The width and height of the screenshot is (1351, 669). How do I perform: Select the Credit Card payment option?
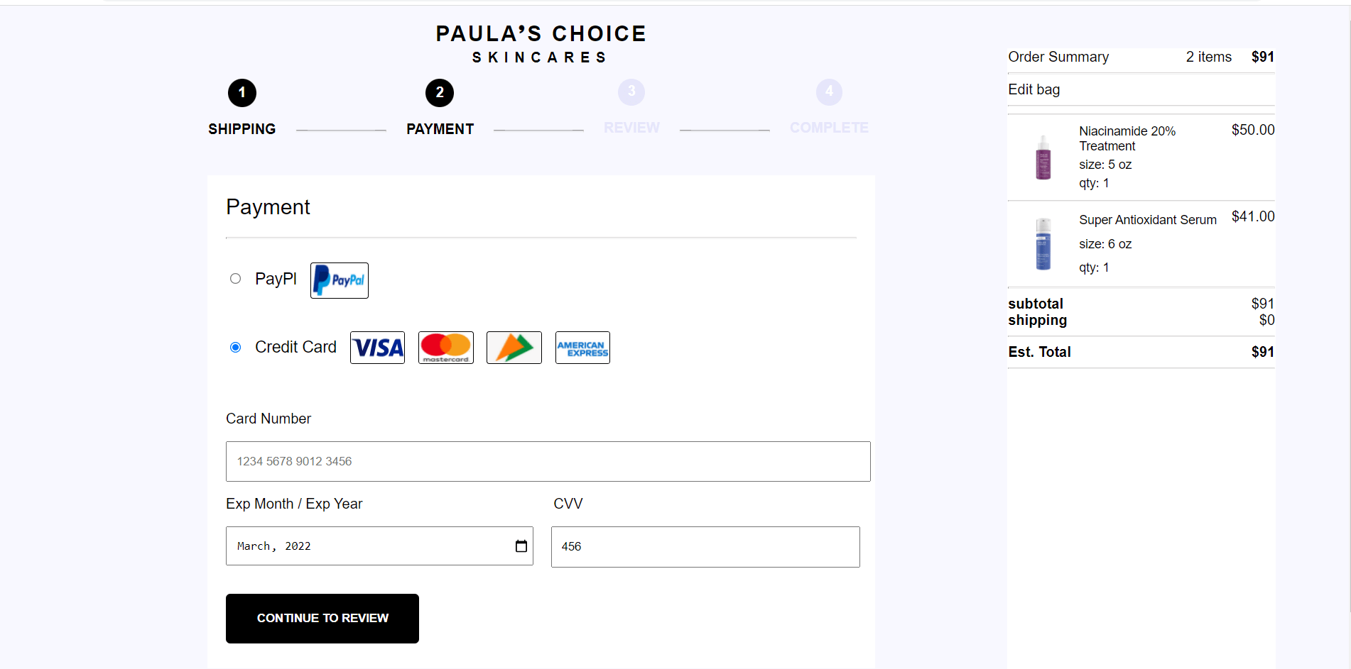click(236, 347)
